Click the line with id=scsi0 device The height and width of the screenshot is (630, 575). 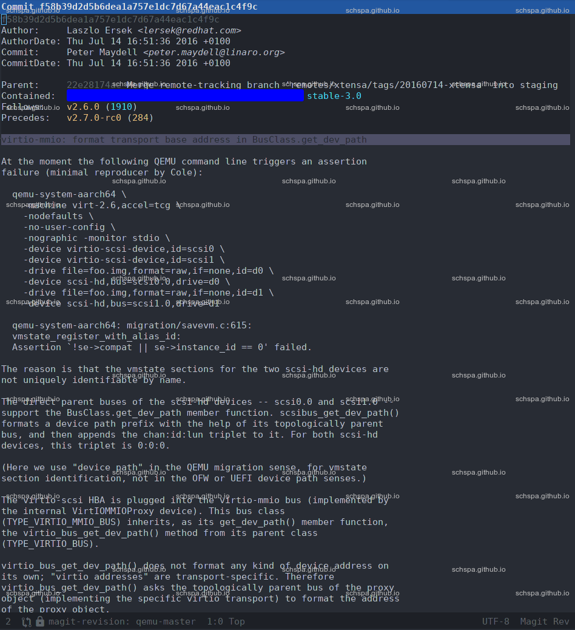124,249
